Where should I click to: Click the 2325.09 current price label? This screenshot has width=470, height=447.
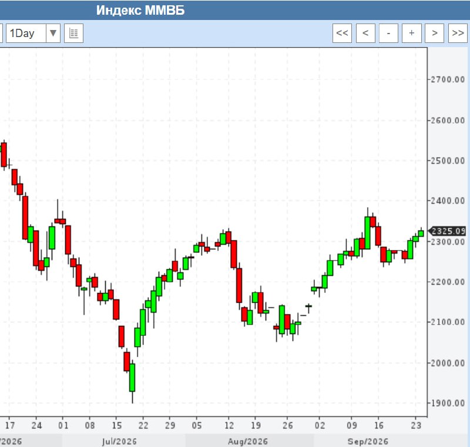(x=447, y=231)
